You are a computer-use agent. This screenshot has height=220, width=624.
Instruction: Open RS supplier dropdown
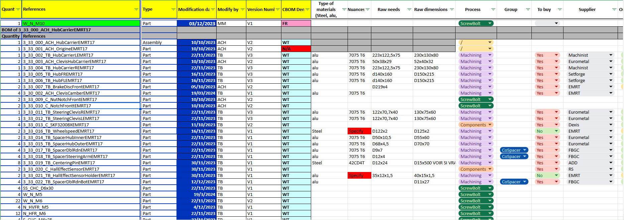[611, 169]
